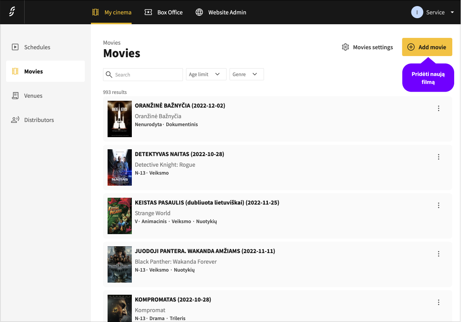Open Movies settings
The height and width of the screenshot is (322, 461).
point(367,47)
